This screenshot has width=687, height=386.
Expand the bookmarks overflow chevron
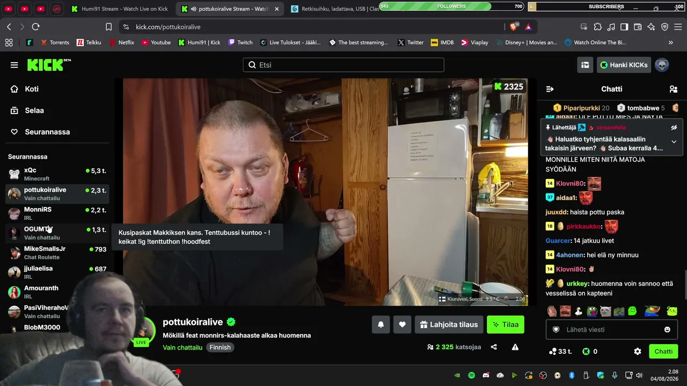pos(670,42)
